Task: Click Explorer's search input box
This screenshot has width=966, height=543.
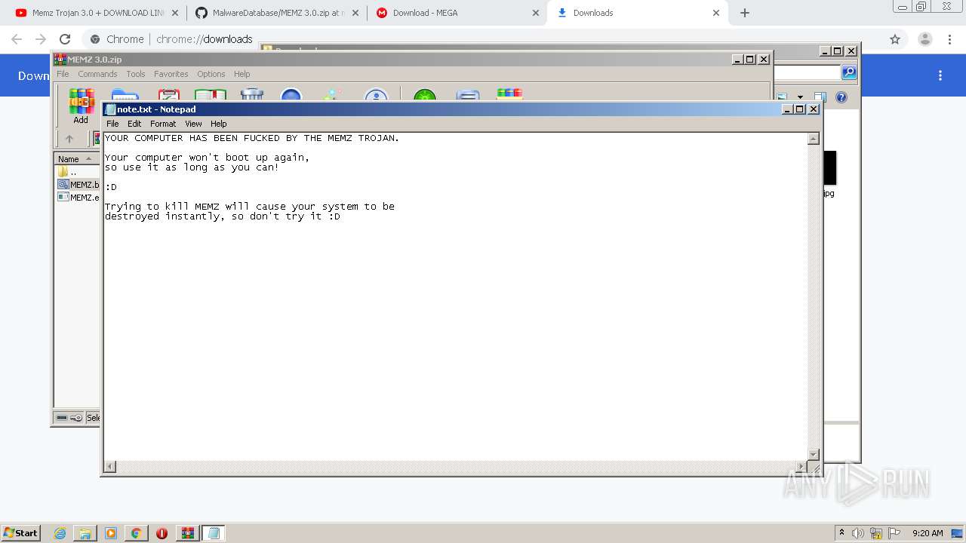Action: pos(807,72)
